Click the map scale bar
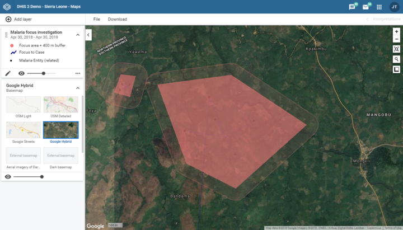Viewport: 403px width, 230px height. click(x=115, y=225)
